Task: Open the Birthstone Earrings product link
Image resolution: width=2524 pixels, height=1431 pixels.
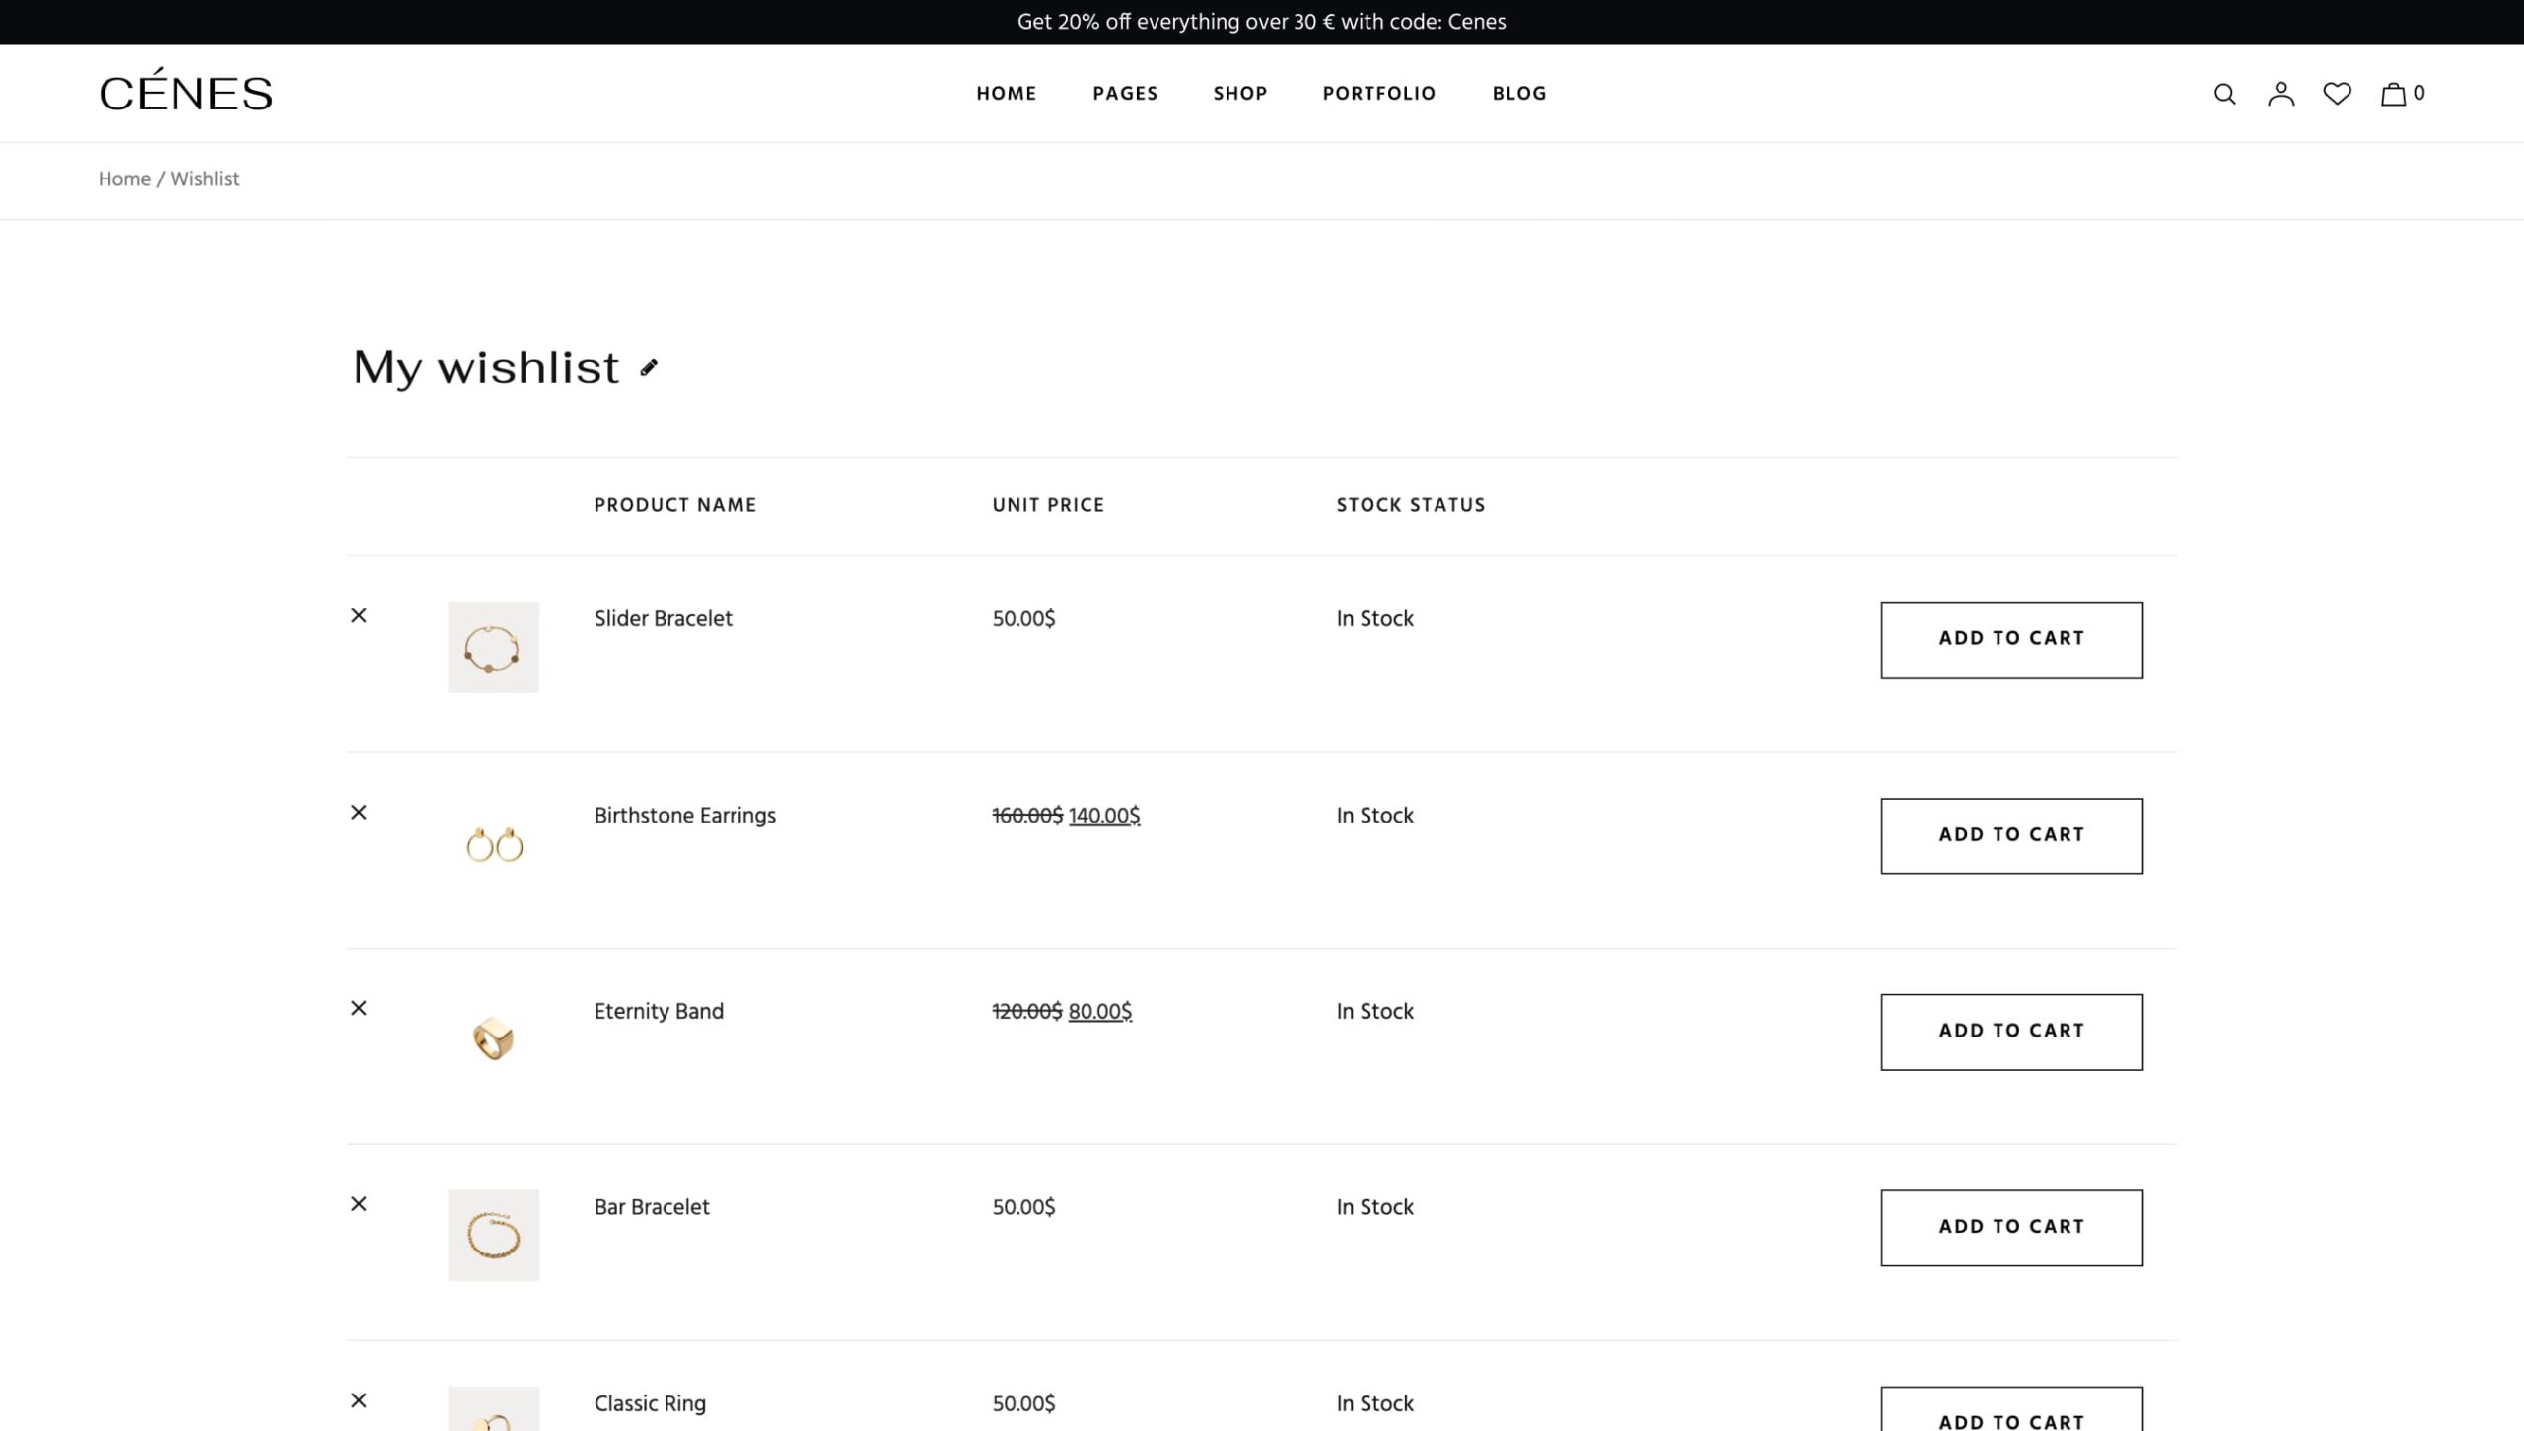Action: pos(684,816)
